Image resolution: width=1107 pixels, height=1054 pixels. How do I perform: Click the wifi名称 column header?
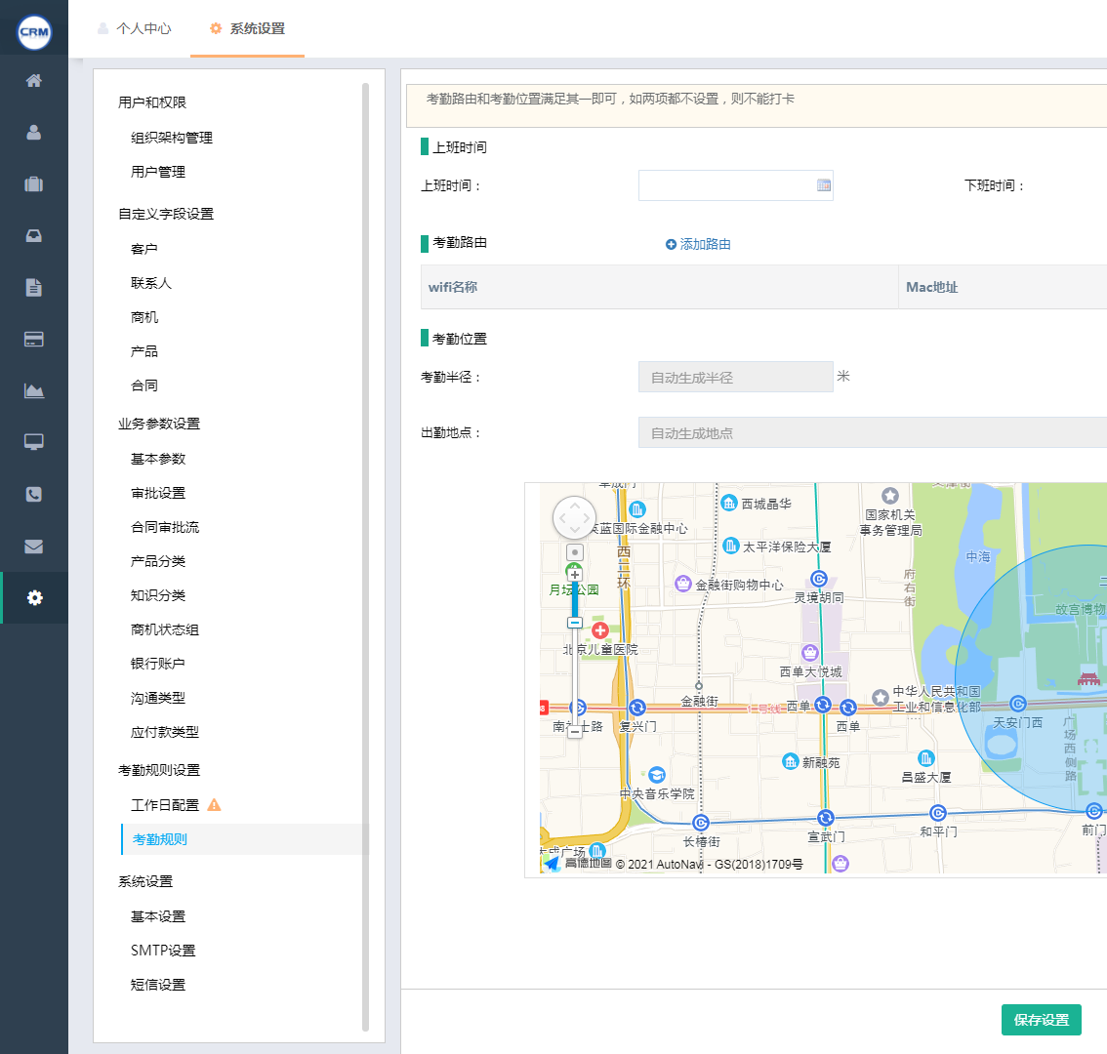pyautogui.click(x=659, y=287)
